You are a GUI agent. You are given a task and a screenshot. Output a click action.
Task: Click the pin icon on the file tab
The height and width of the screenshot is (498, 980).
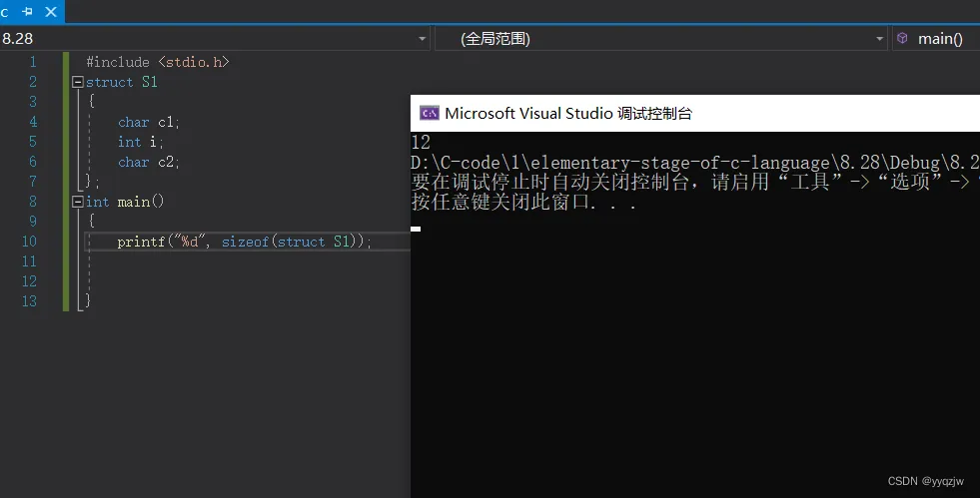(x=28, y=12)
